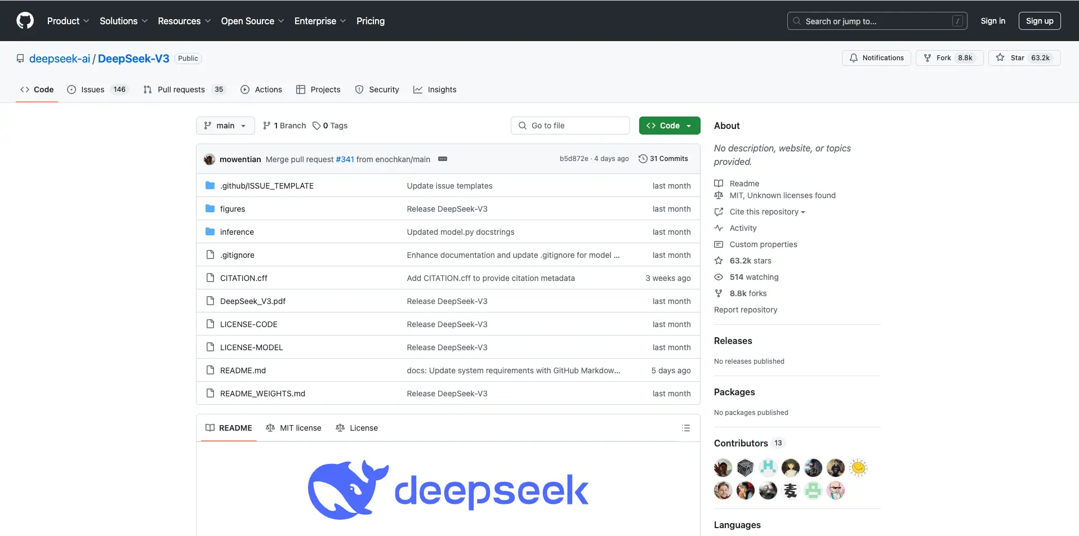Click the figures folder icon
The height and width of the screenshot is (536, 1079).
[x=210, y=208]
